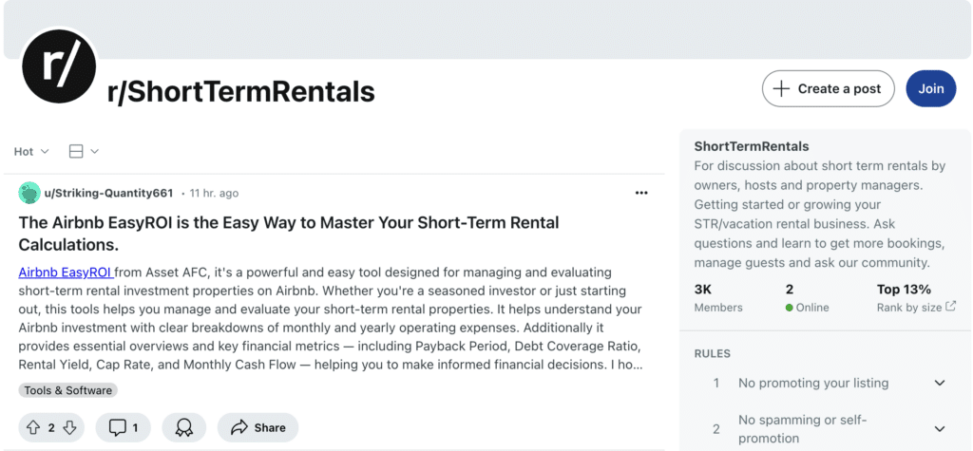Expand rule 2 No spamming or self-promotion
Image resolution: width=973 pixels, height=451 pixels.
tap(826, 428)
